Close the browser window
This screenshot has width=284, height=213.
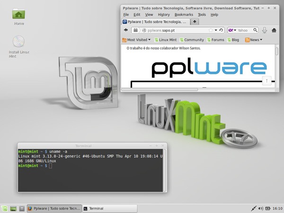coord(275,8)
